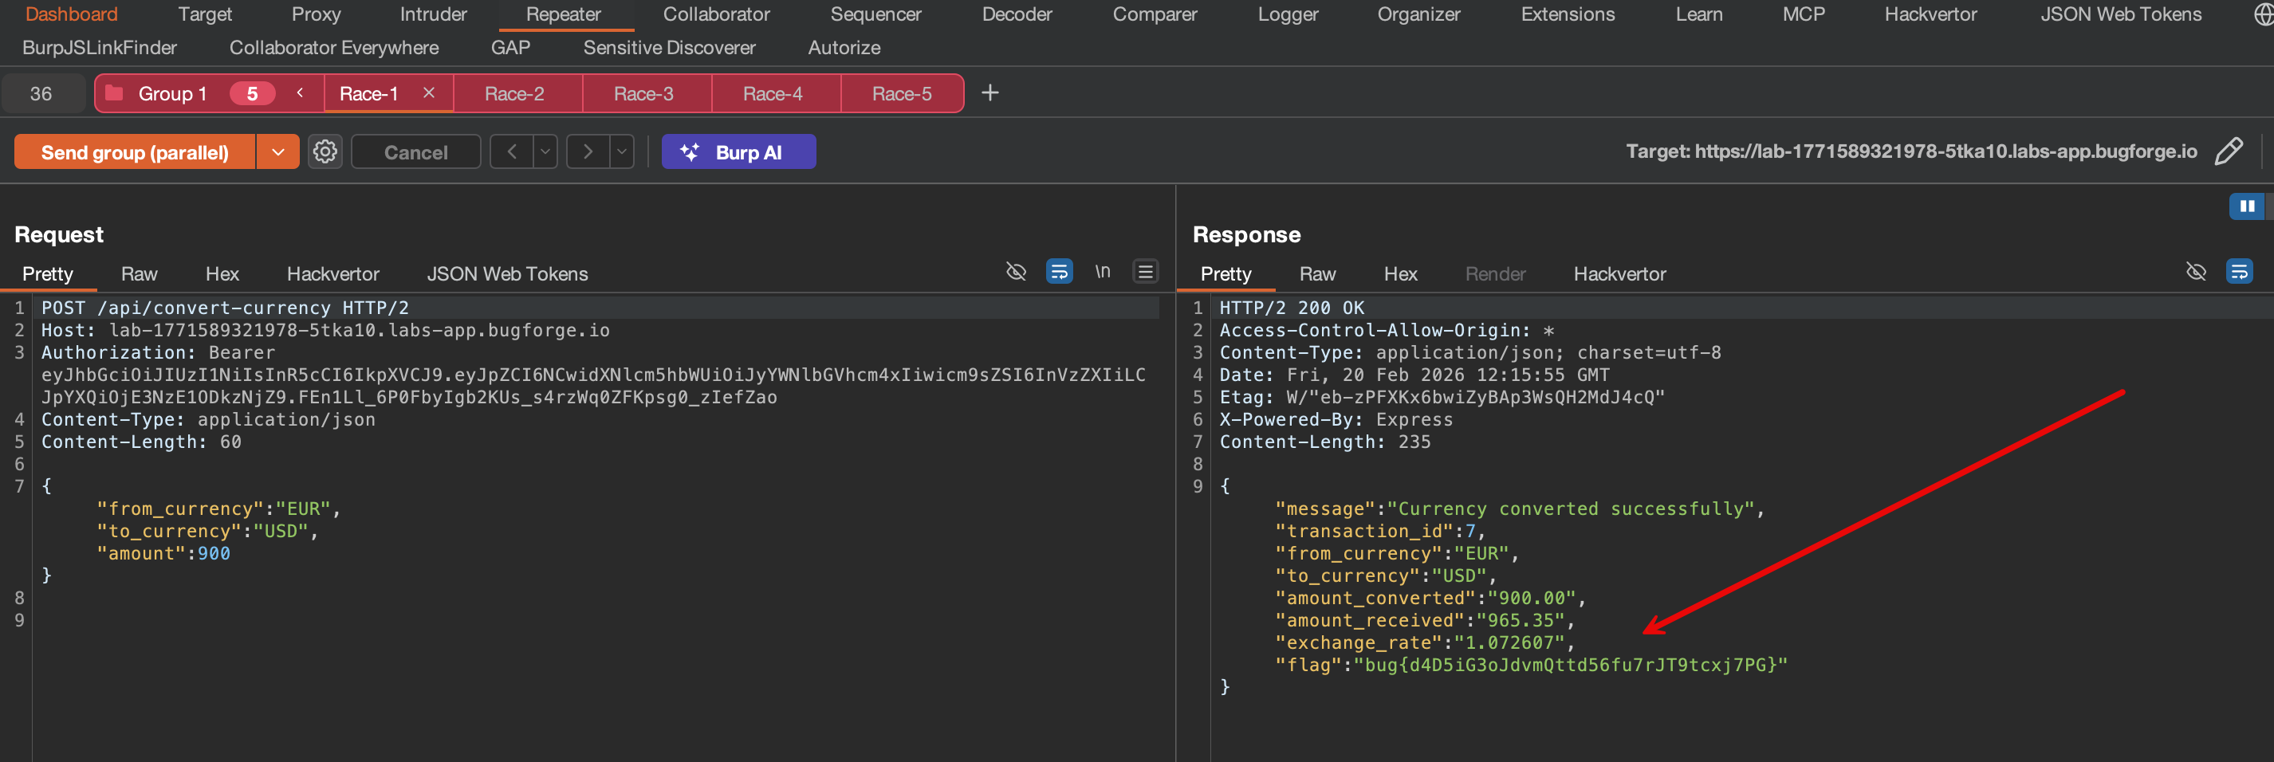
Task: Go forward to next request arrow
Action: tap(588, 152)
